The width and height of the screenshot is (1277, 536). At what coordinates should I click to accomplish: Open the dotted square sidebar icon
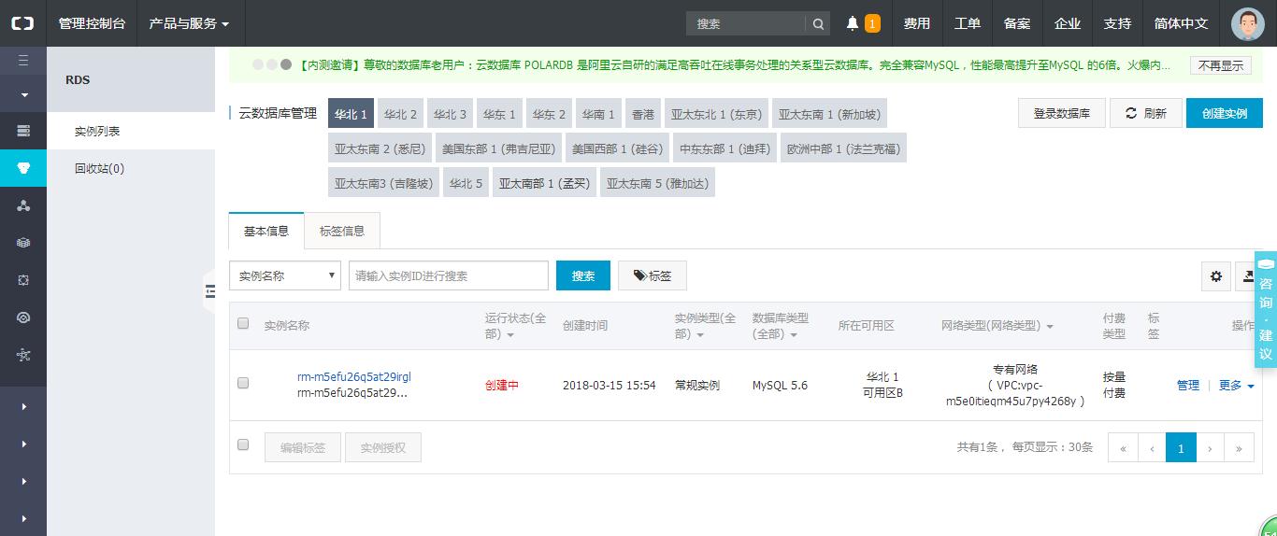point(23,280)
